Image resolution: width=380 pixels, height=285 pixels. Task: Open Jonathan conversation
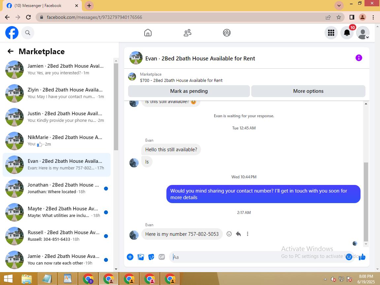pos(56,188)
